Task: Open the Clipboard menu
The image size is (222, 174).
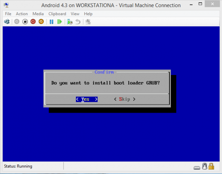Action: click(57, 14)
